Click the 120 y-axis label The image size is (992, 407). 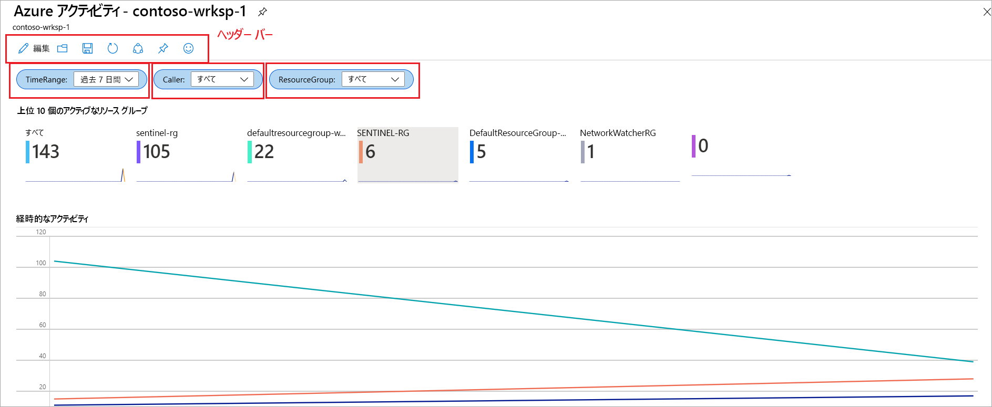[x=41, y=232]
